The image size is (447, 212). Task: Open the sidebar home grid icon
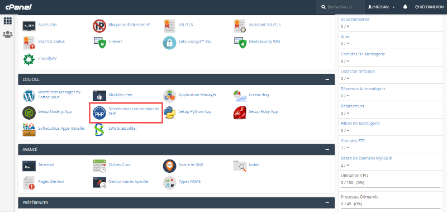click(7, 21)
